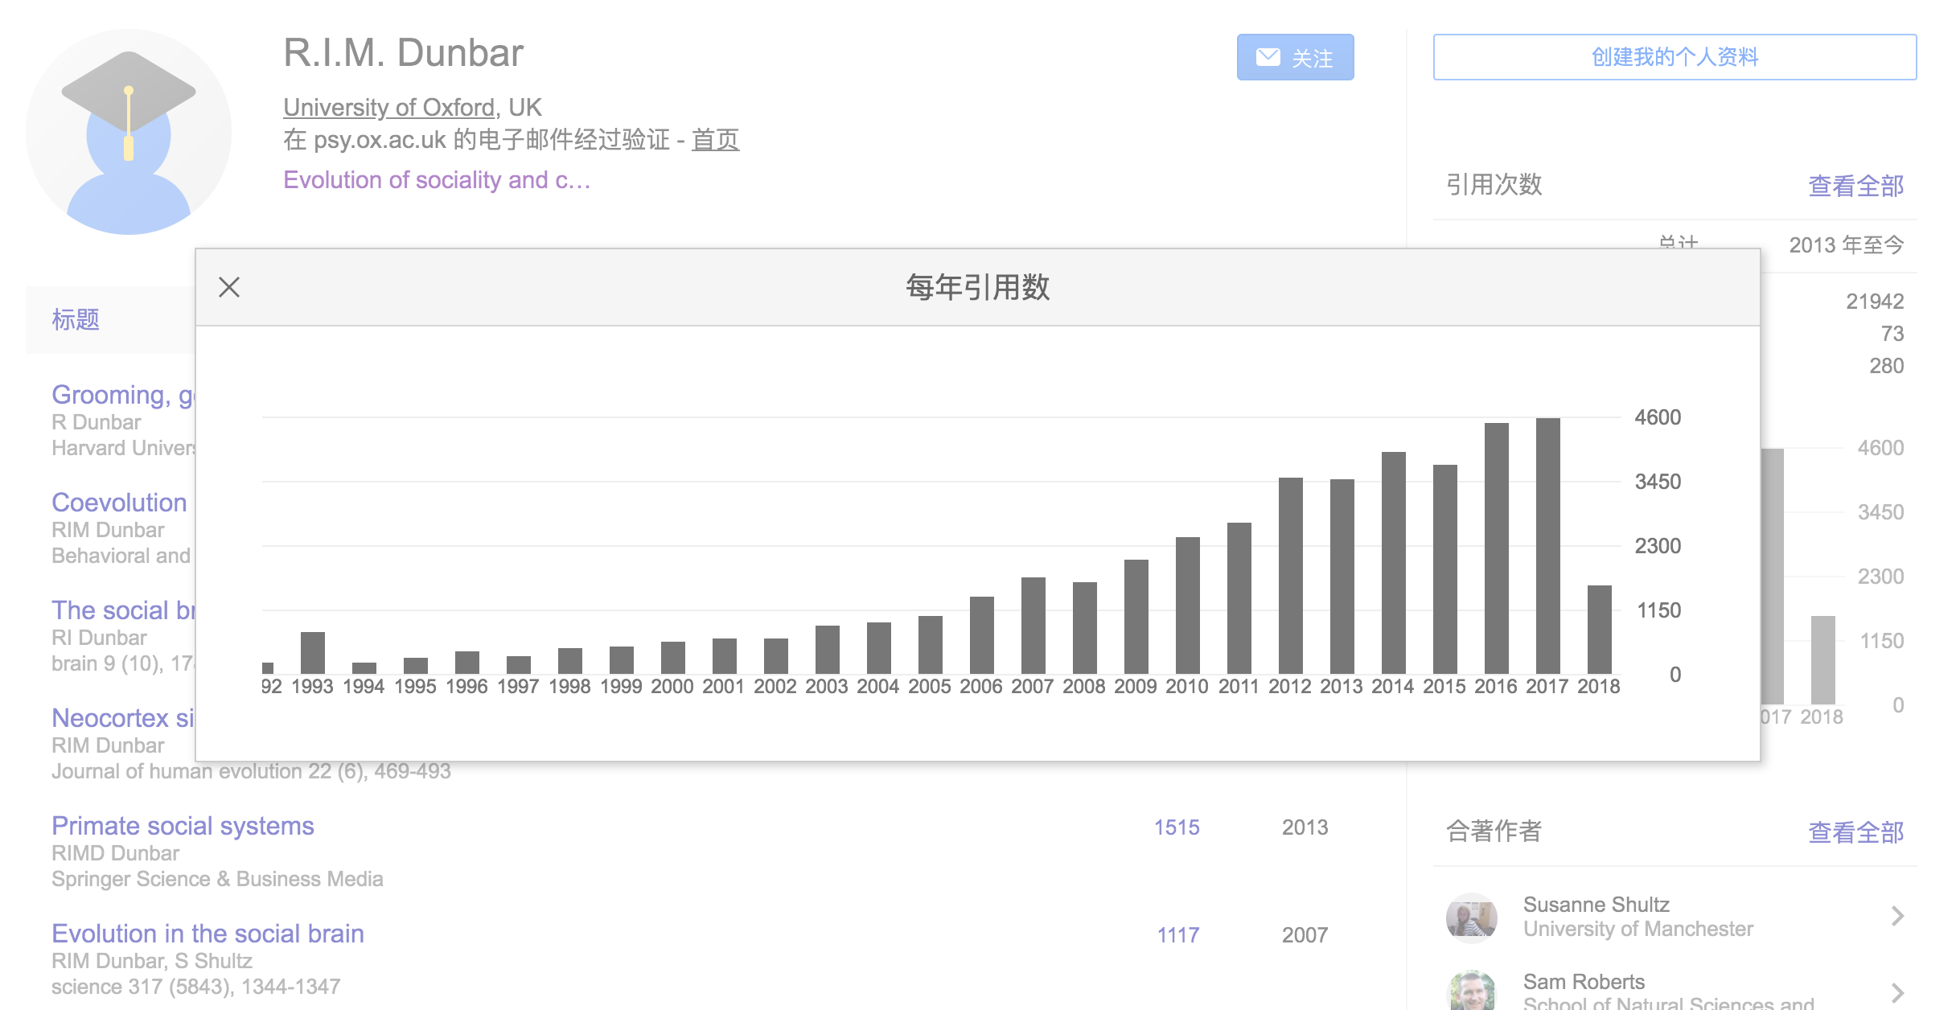The image size is (1956, 1010).
Task: Click Create my profile button
Action: point(1675,57)
